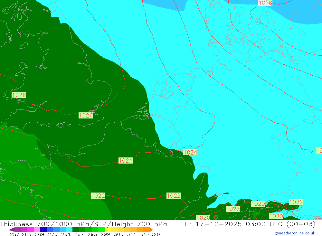Click the forecast offset '(00+03)'

(x=301, y=224)
